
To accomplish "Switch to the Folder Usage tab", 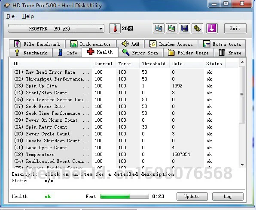I will (x=189, y=53).
